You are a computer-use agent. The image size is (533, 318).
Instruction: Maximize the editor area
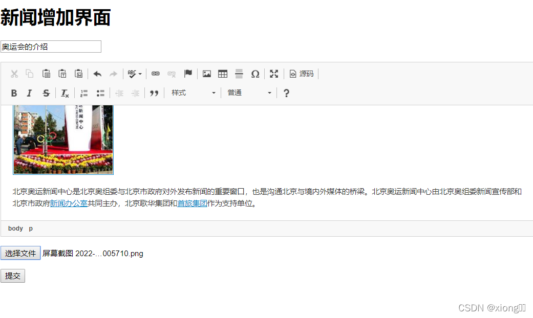tap(274, 74)
